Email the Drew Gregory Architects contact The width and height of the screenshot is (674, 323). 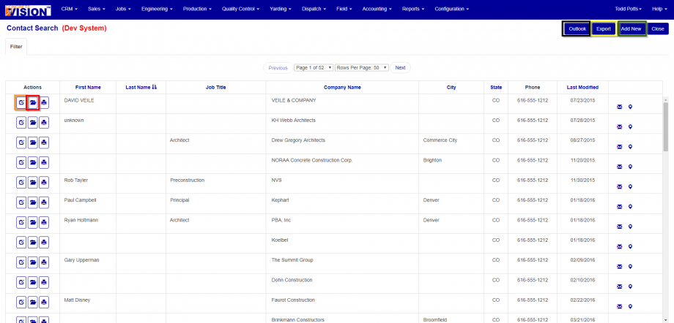click(x=619, y=147)
